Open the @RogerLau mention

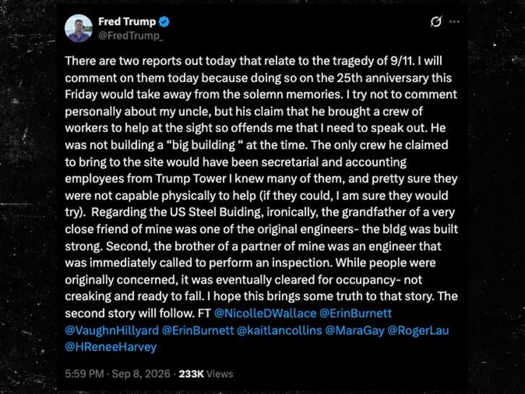[418, 330]
